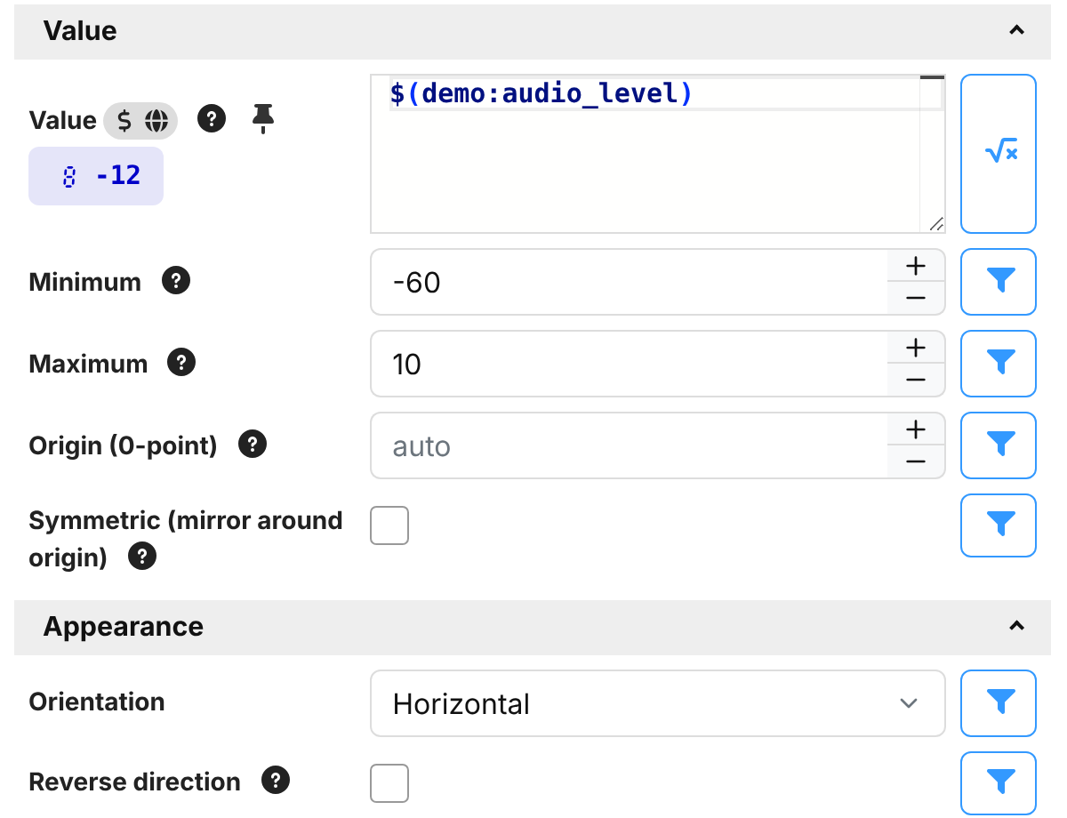
Task: Increase Minimum with plus stepper
Action: 916,266
